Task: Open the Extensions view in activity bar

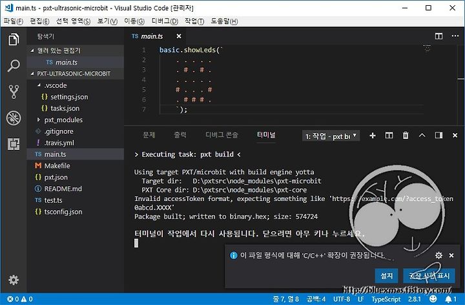Action: (14, 144)
